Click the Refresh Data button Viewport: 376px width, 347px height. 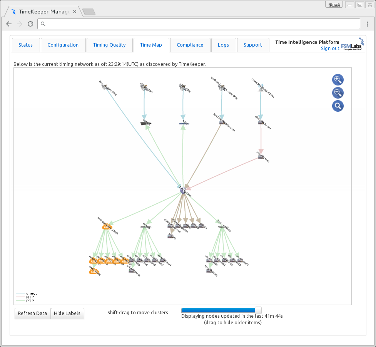click(32, 313)
